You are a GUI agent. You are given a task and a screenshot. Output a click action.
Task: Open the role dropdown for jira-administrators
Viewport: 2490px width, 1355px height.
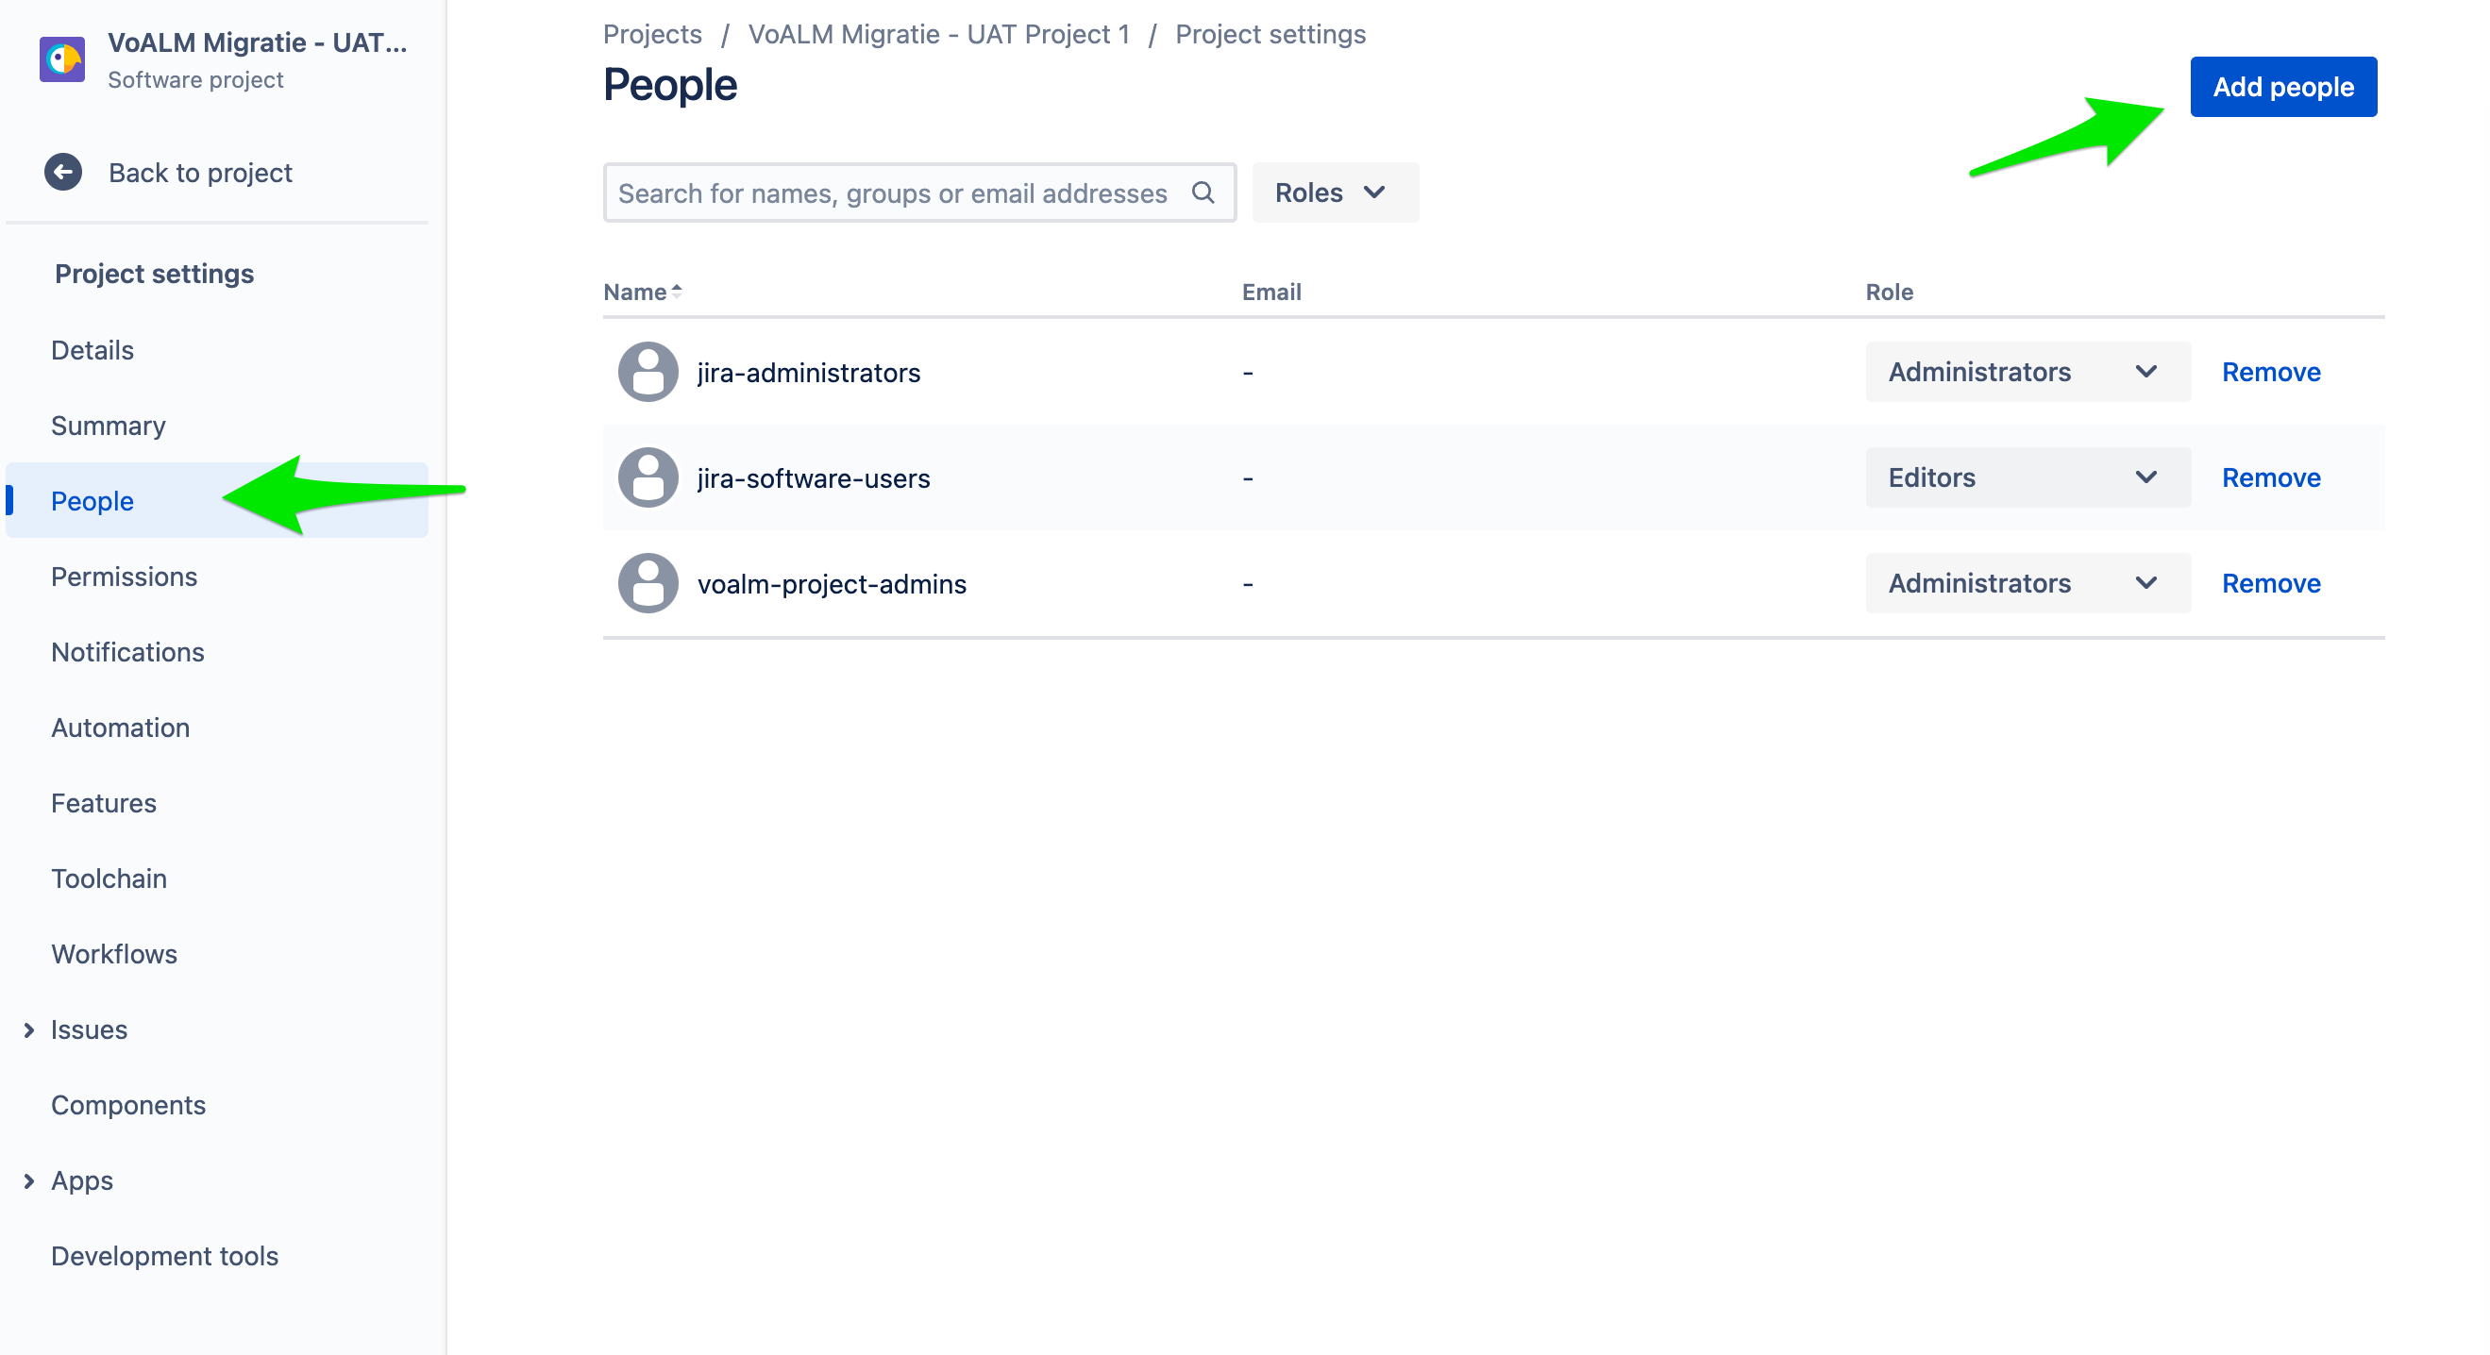2026,372
